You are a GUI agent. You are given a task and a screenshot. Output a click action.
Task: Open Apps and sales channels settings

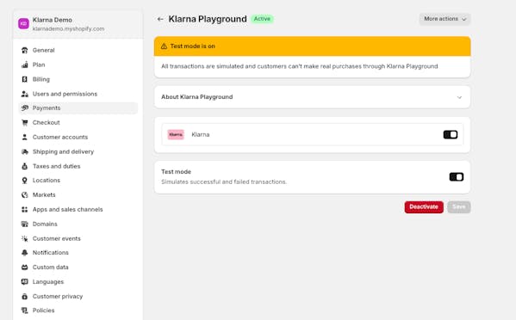(78, 209)
